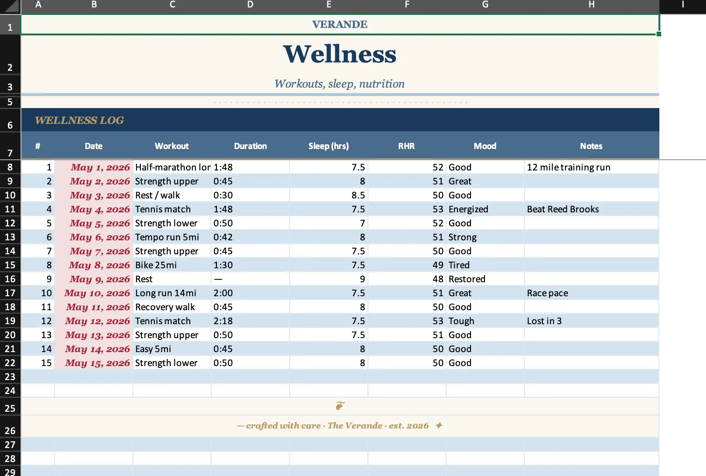Click the Wellness heading cell

coord(340,54)
